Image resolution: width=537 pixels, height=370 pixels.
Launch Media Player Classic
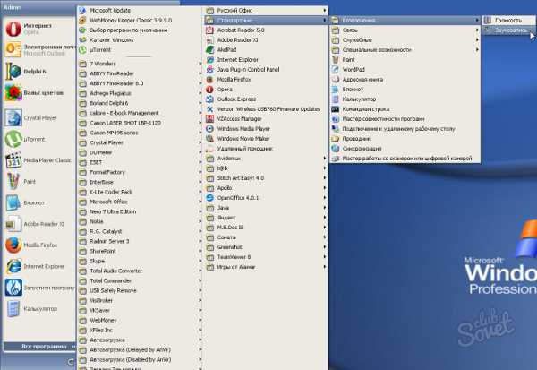(38, 160)
